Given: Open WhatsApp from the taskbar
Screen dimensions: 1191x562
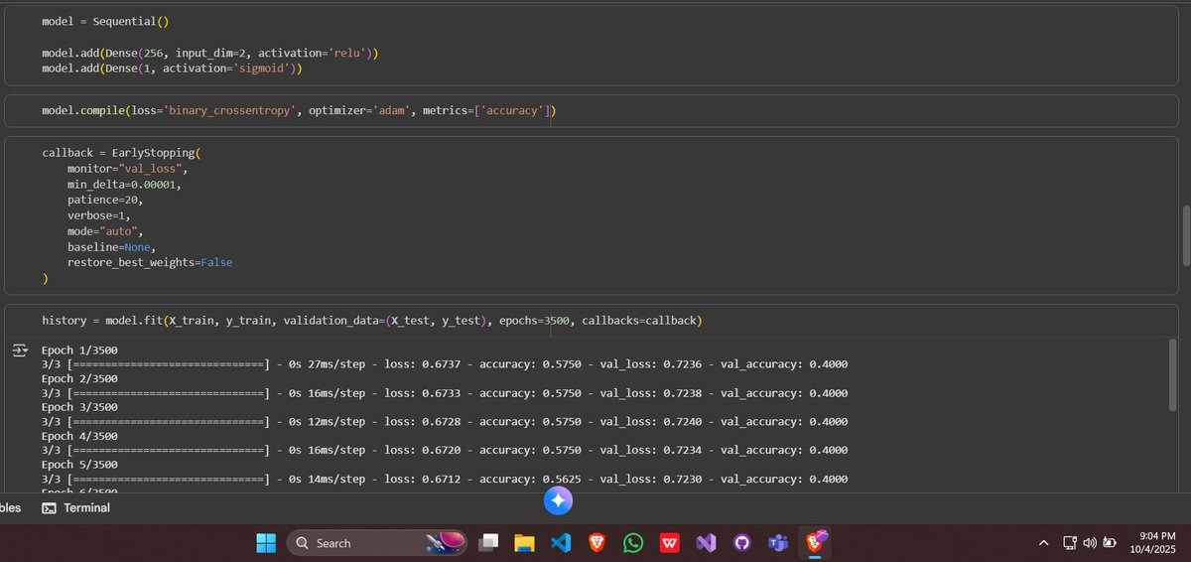Looking at the screenshot, I should (633, 543).
